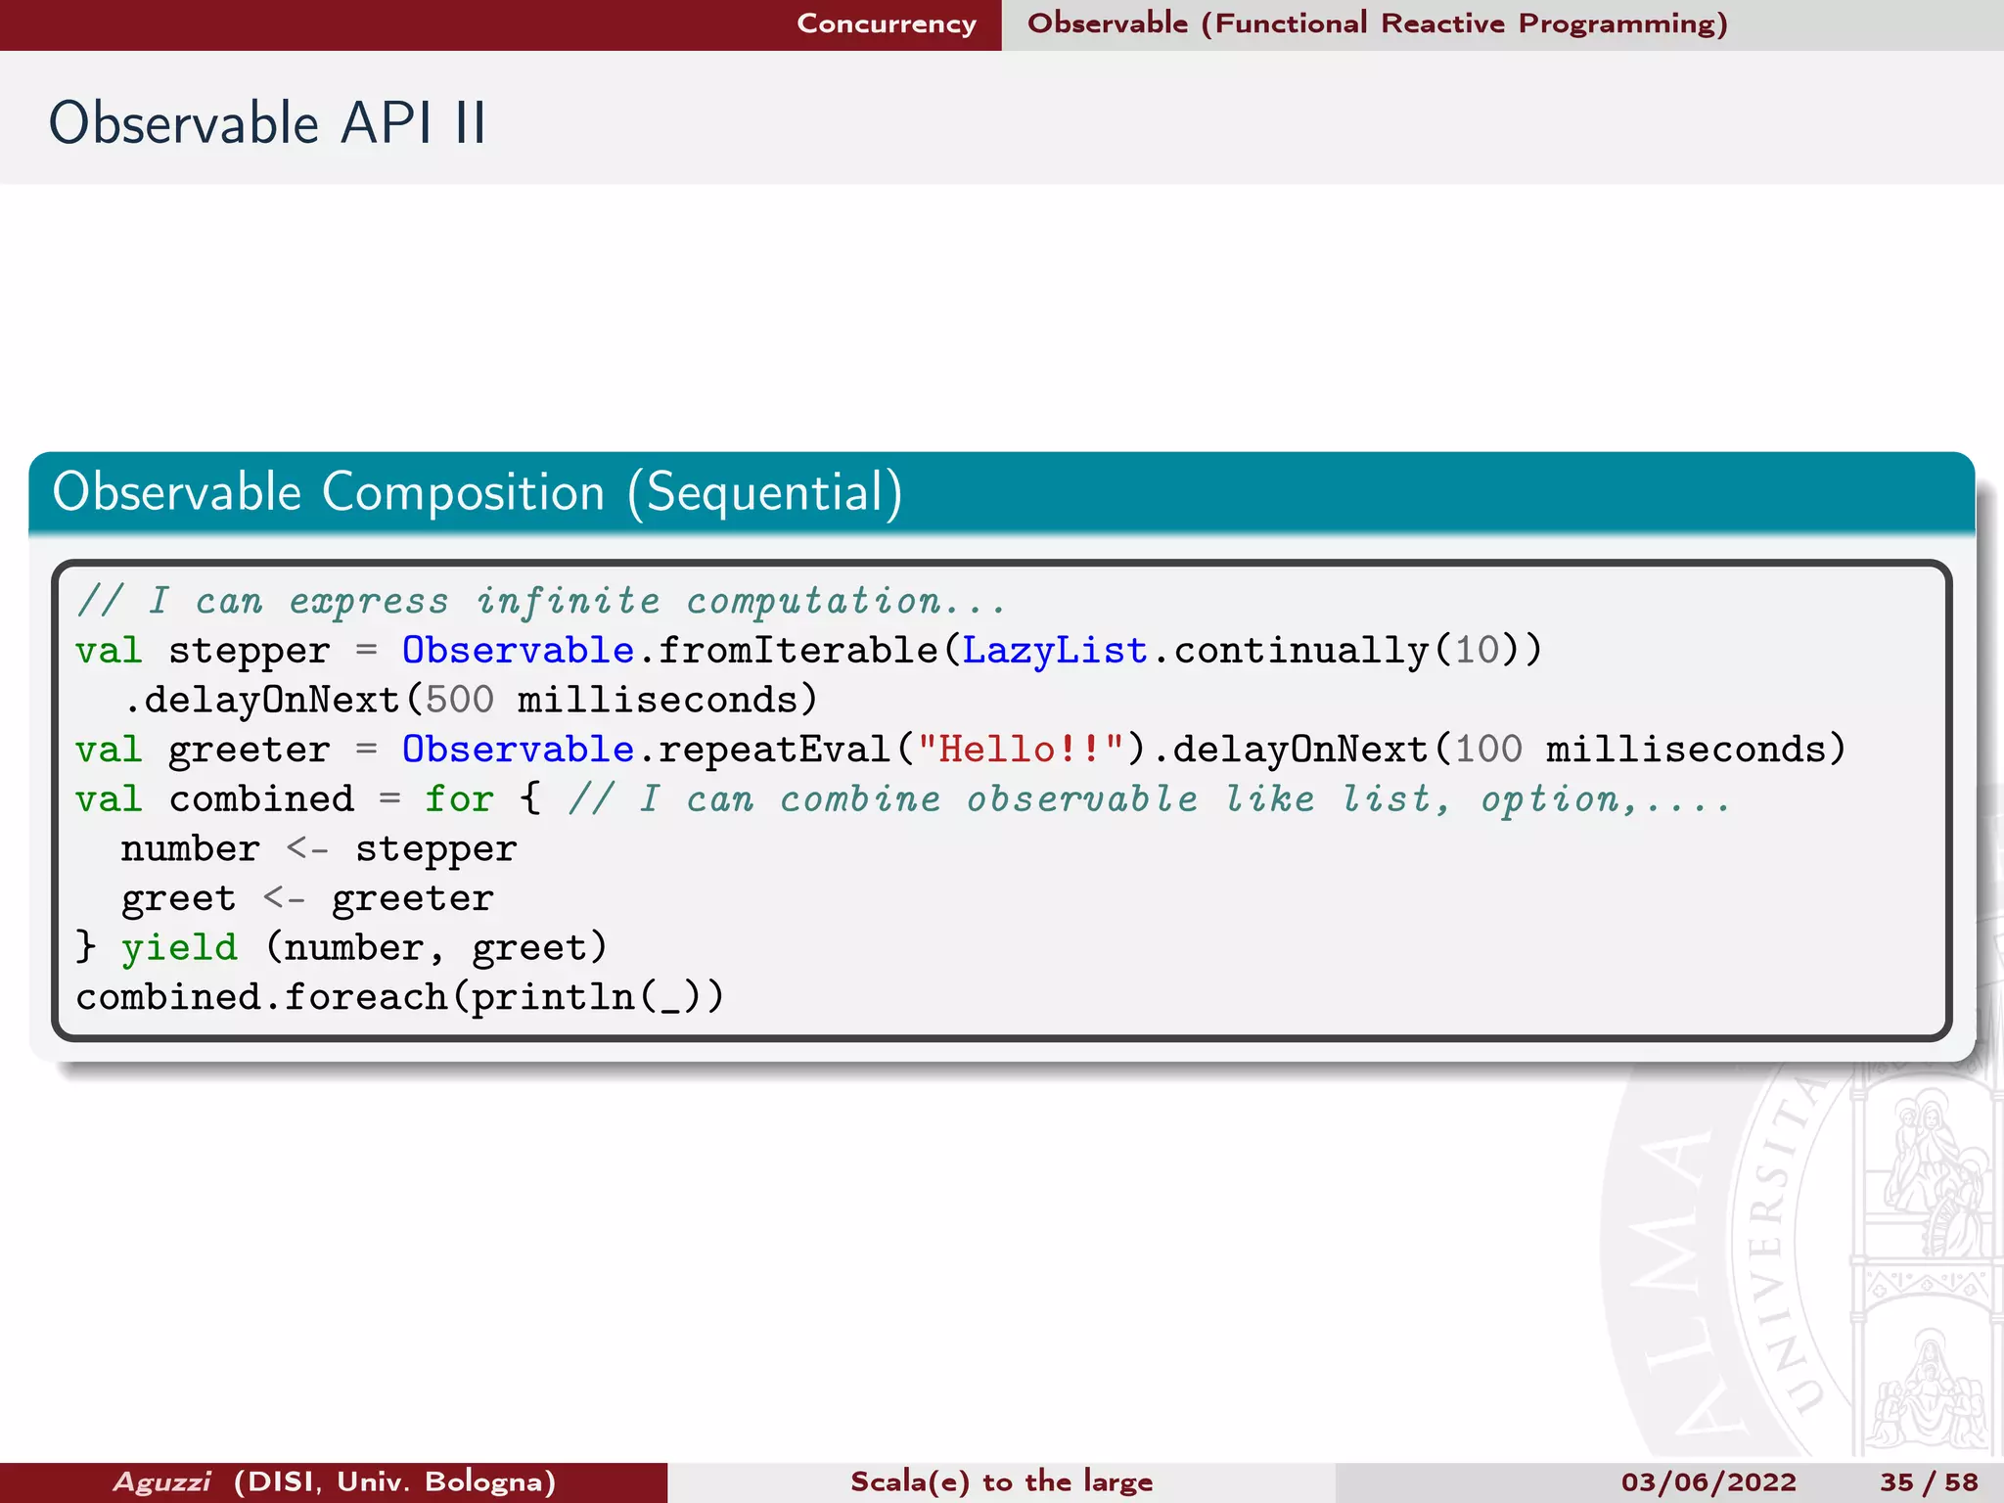
Task: Click the "Hello!!" string literal
Action: point(1020,750)
